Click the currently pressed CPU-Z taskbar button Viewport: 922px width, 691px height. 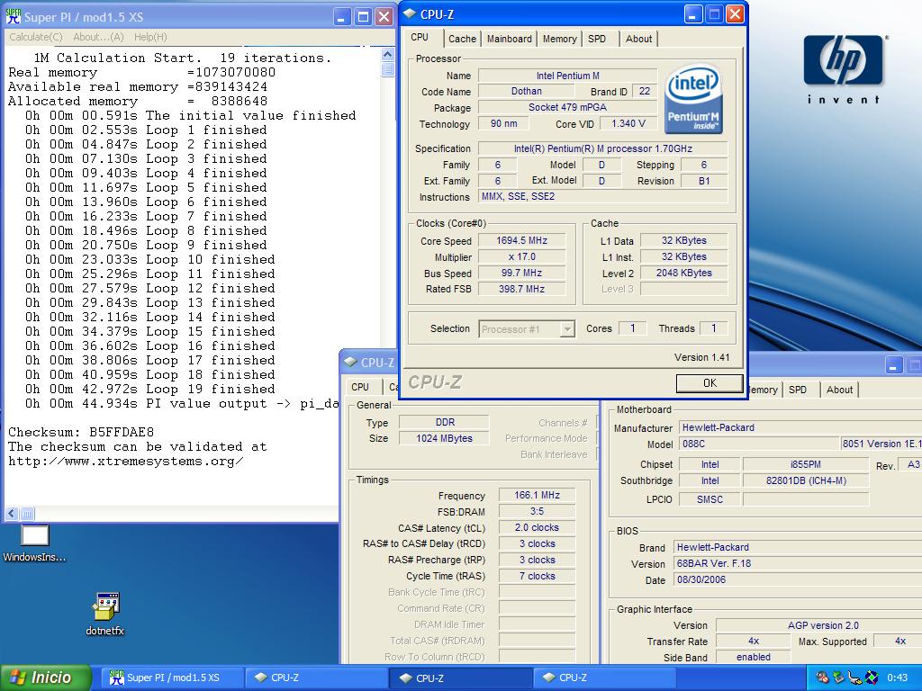point(460,678)
